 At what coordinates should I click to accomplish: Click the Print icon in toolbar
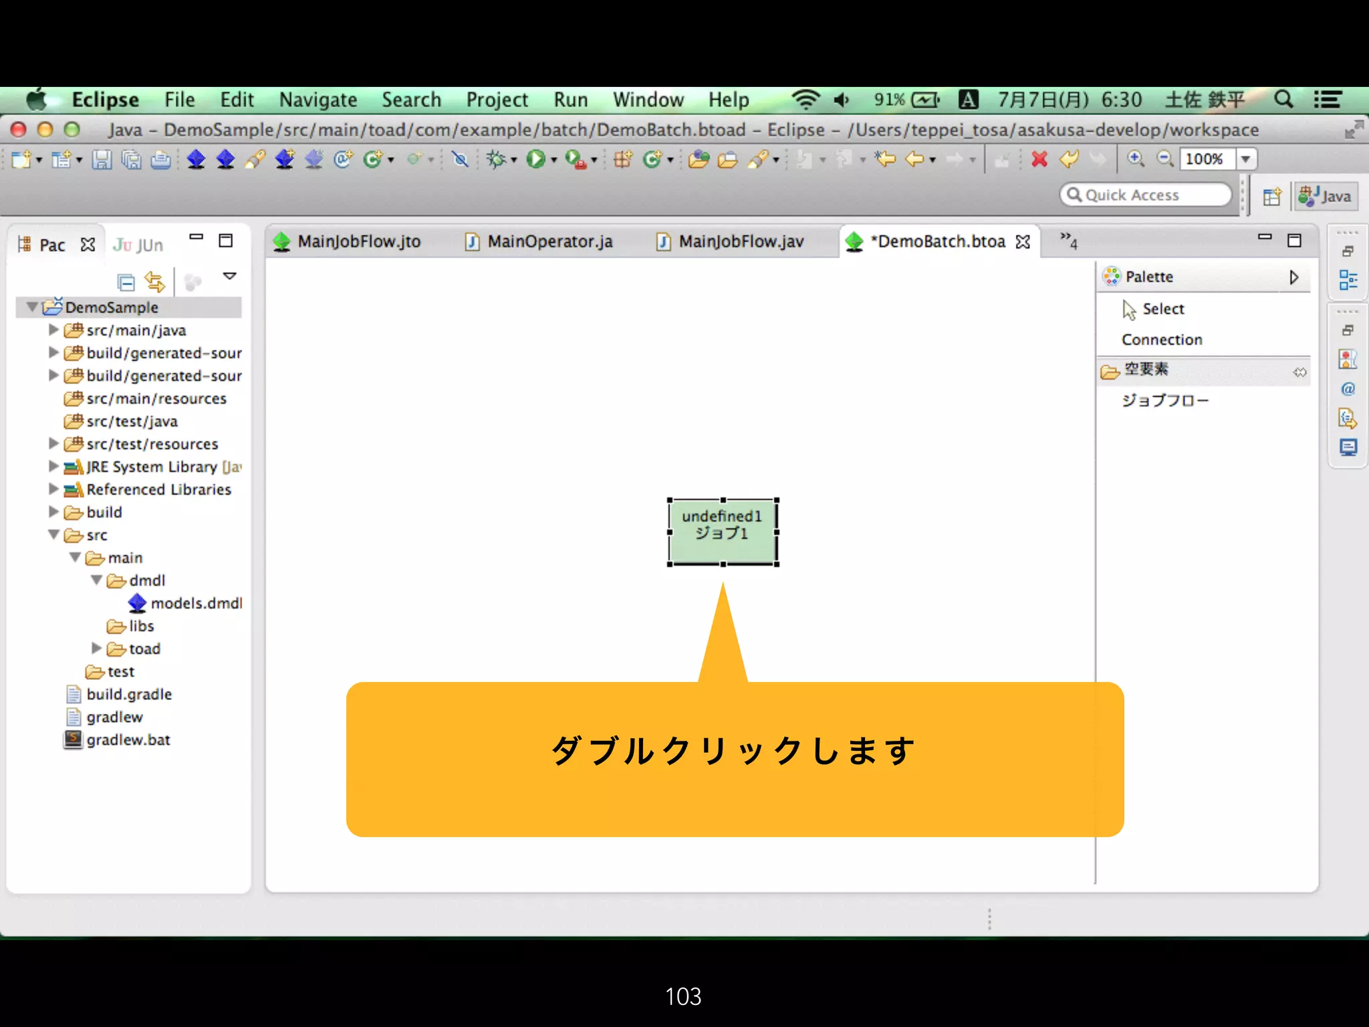(x=160, y=160)
